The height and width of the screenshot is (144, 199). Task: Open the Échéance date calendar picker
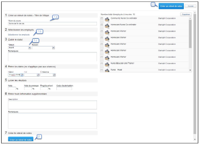[54, 75]
